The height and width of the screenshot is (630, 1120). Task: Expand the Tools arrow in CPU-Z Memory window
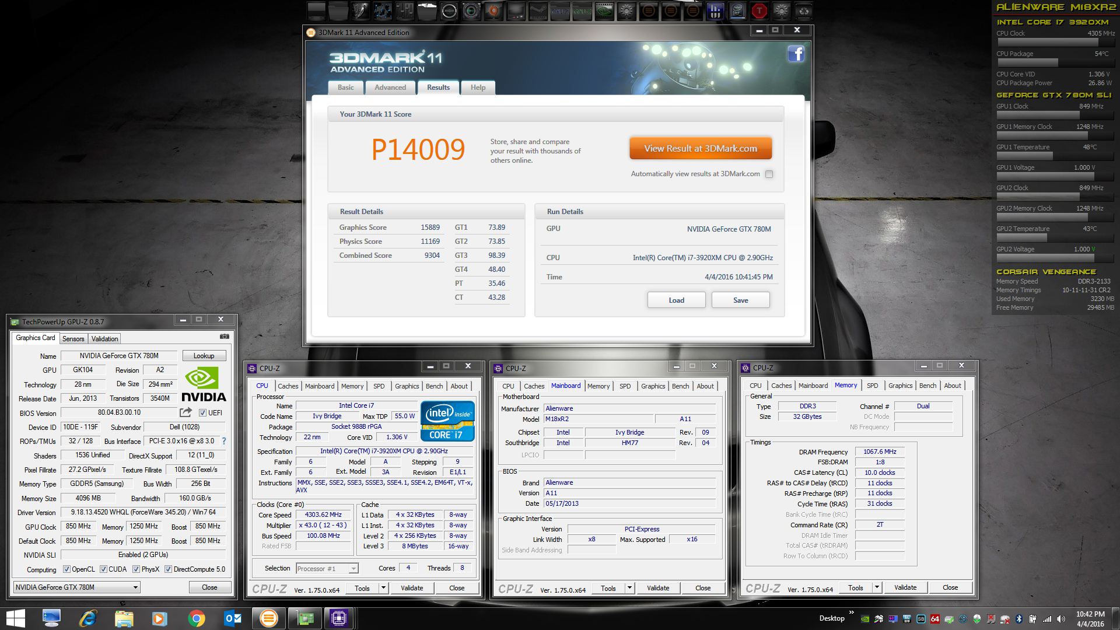pos(877,587)
